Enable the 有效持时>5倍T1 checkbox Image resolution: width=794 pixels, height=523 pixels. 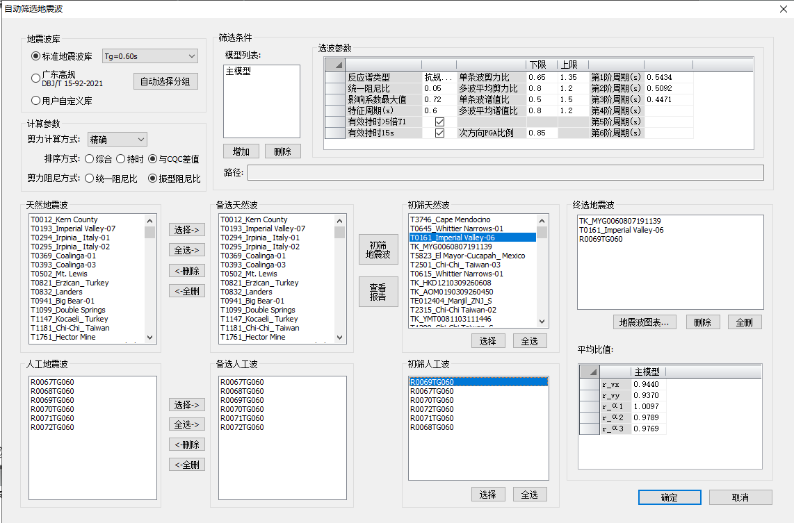click(439, 122)
